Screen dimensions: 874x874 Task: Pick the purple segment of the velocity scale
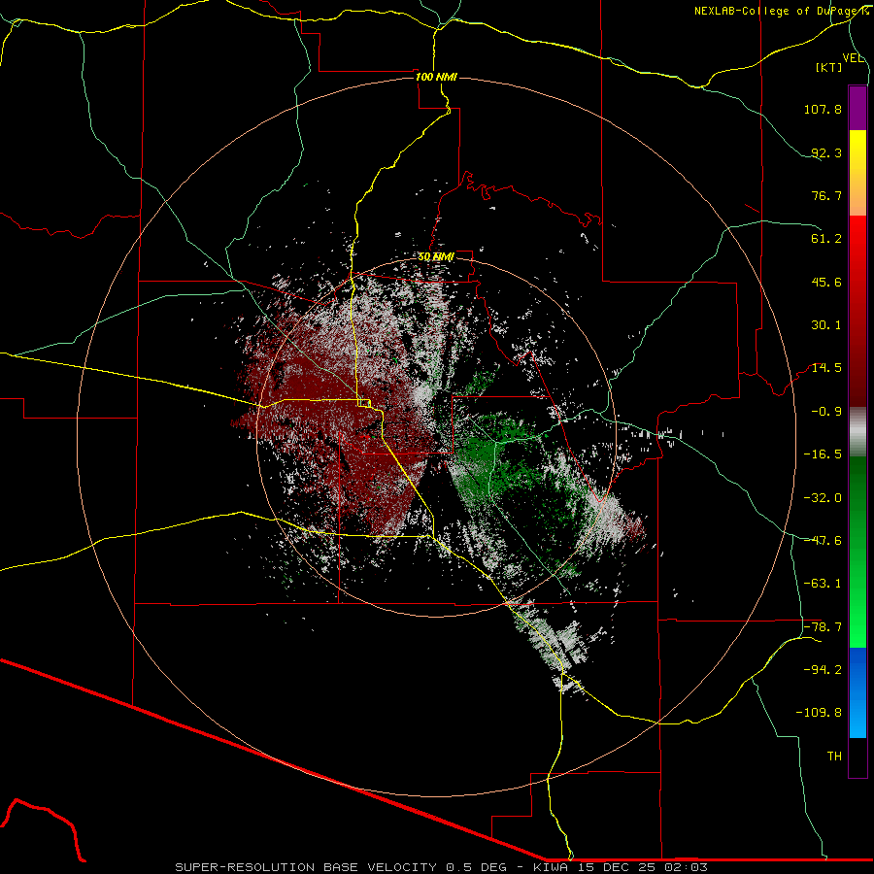click(x=857, y=108)
